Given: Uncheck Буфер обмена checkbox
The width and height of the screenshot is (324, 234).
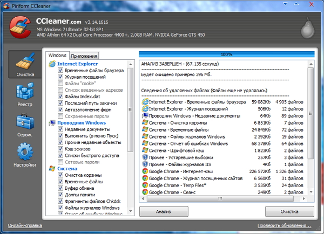Looking at the screenshot, I should [60, 188].
